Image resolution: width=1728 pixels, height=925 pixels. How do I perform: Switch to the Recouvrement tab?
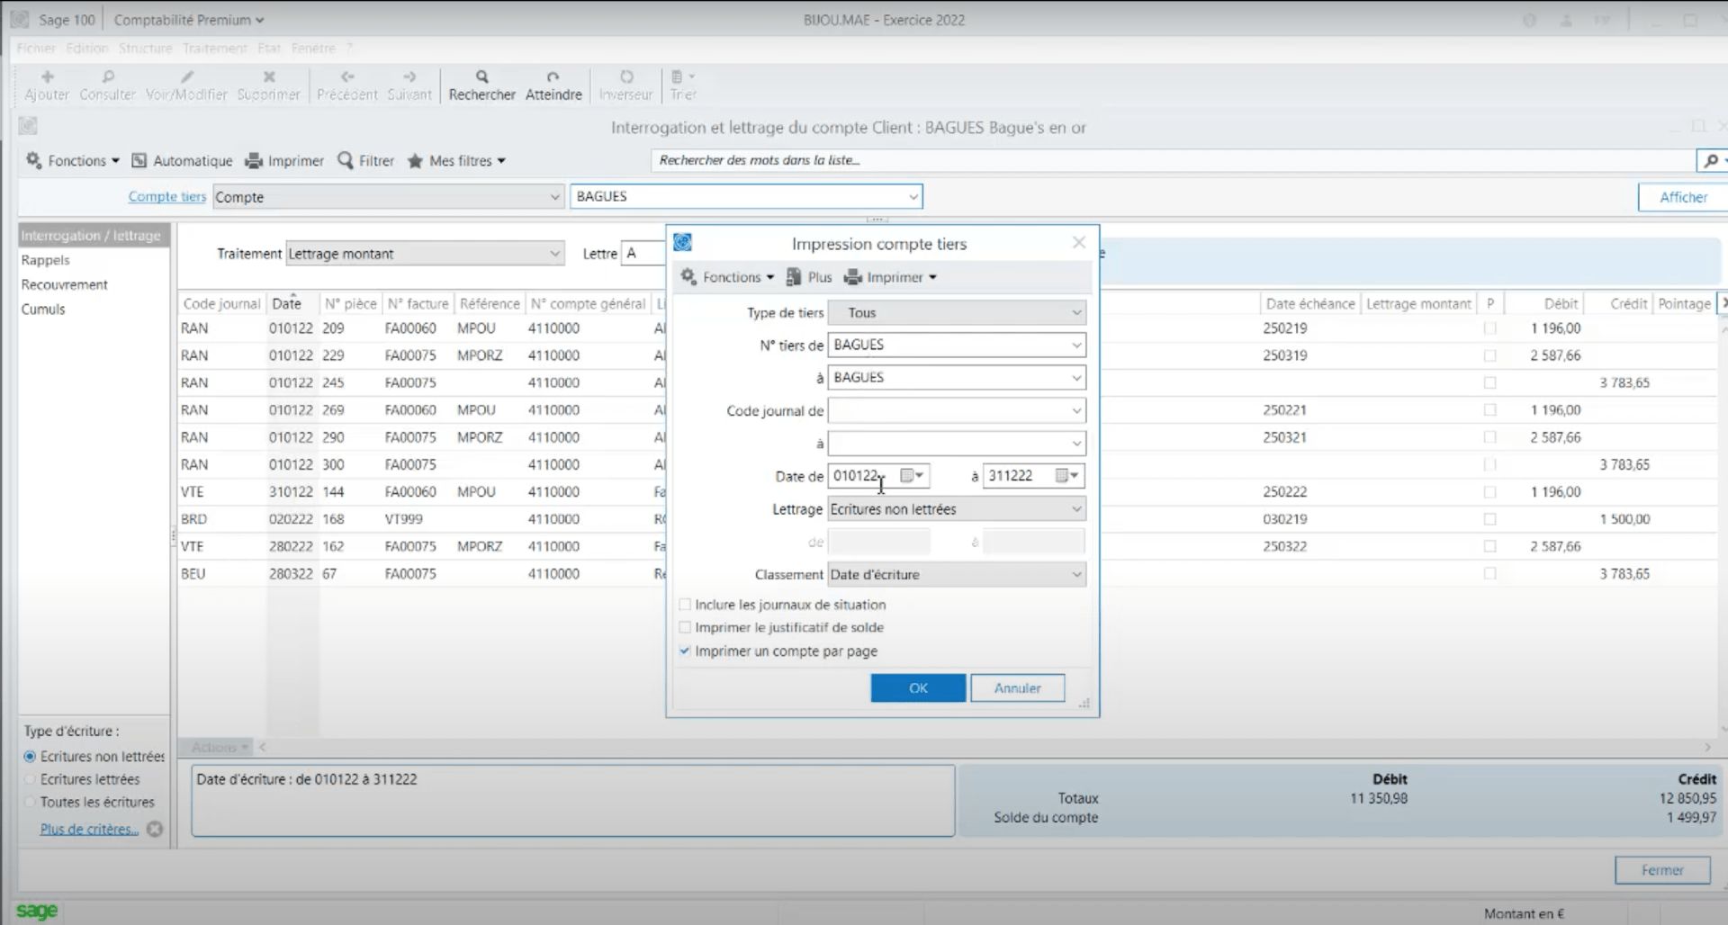point(65,284)
